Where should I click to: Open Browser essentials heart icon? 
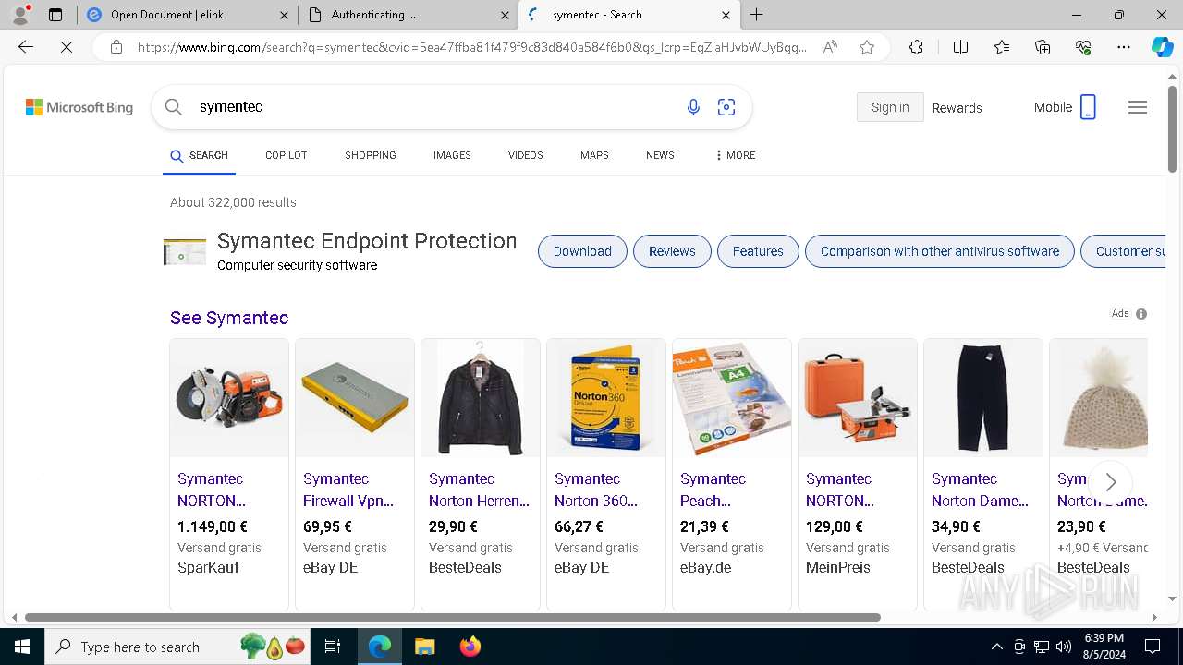1083,47
